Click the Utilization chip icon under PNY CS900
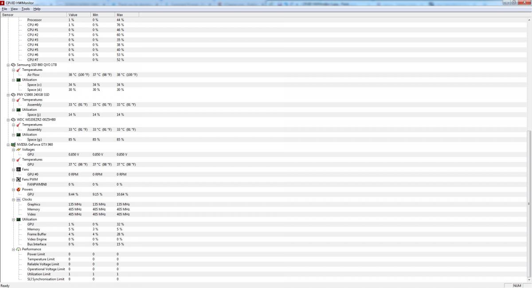Screen dimensions: 532x288 point(19,109)
